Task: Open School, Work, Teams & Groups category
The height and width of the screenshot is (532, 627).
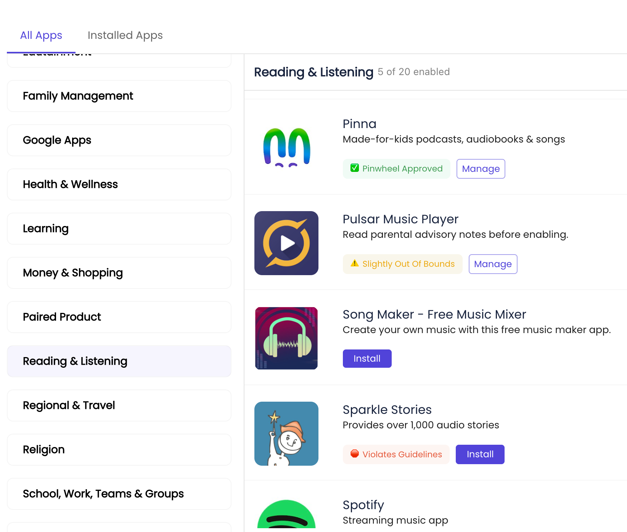Action: 119,494
